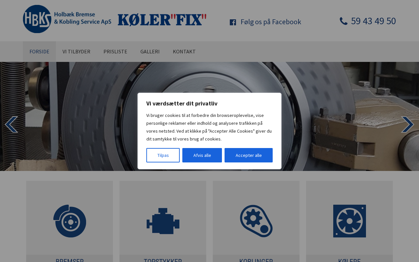419x262 pixels.
Task: Select the Forside menu item
Action: [39, 51]
